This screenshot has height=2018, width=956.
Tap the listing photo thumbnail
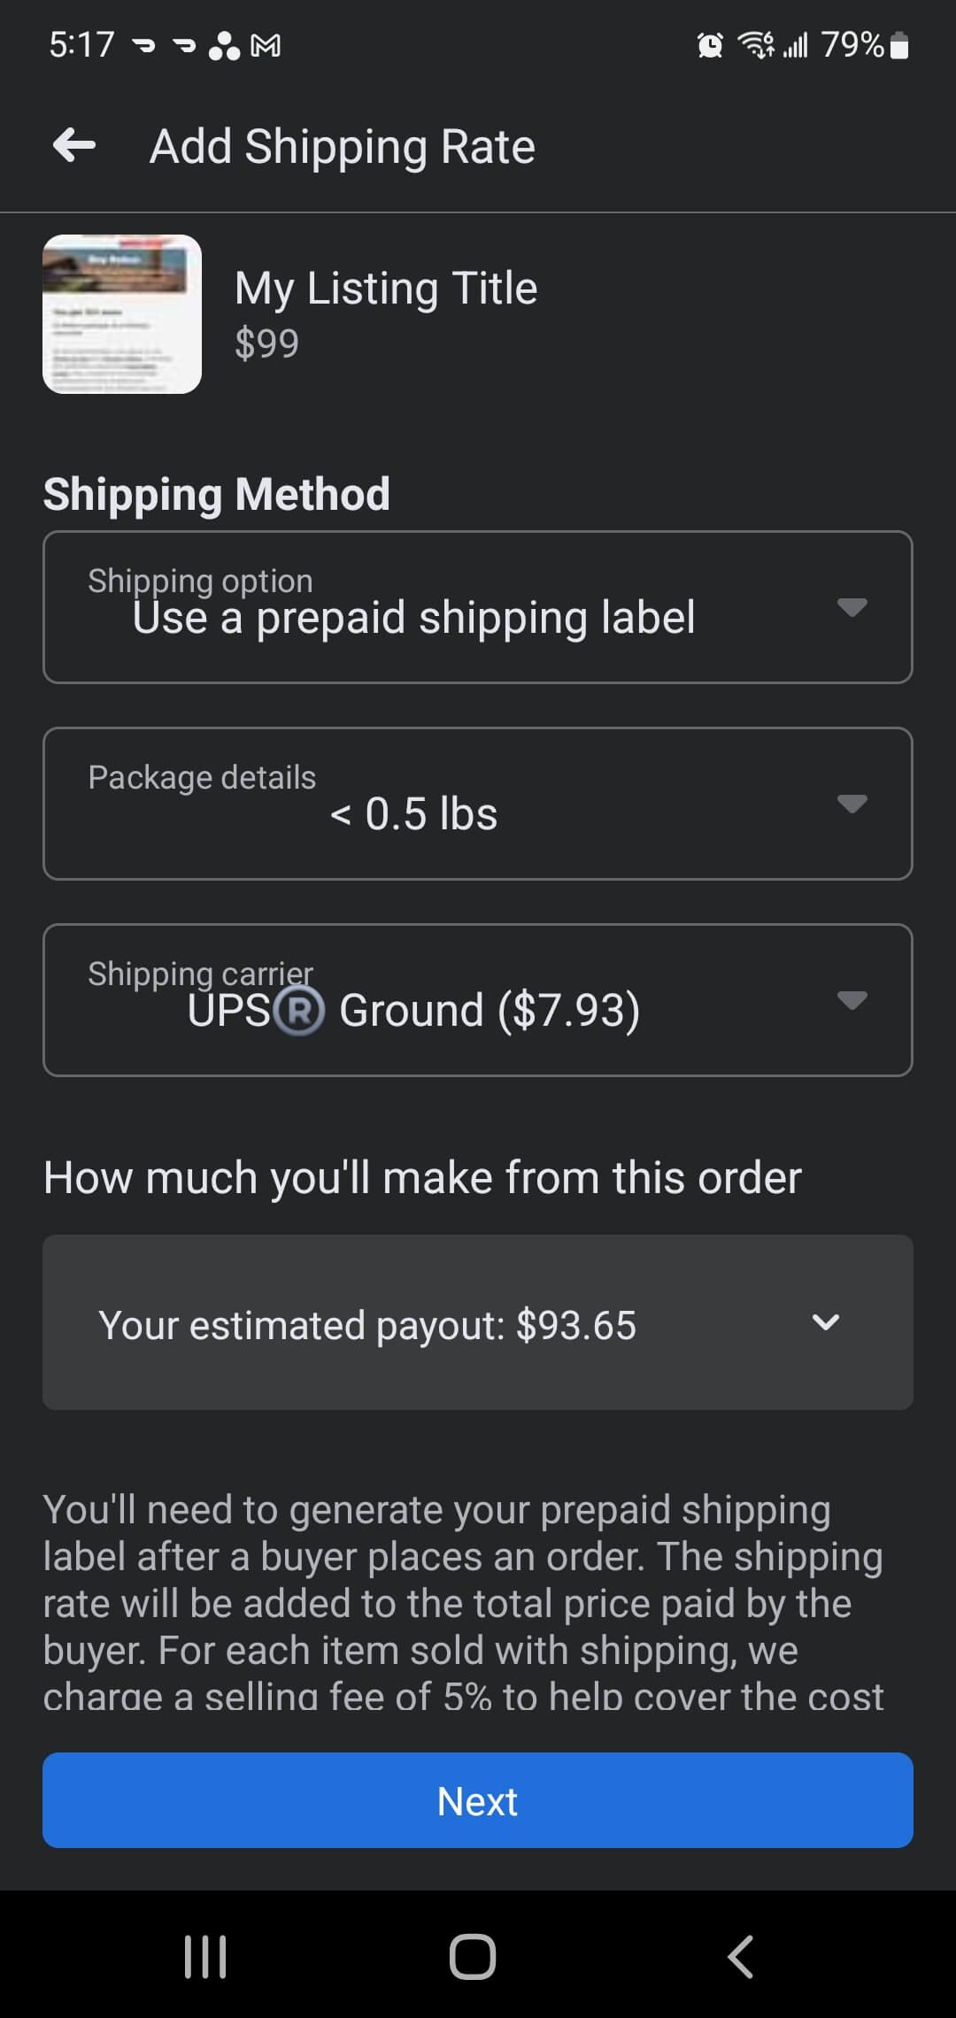click(x=122, y=314)
